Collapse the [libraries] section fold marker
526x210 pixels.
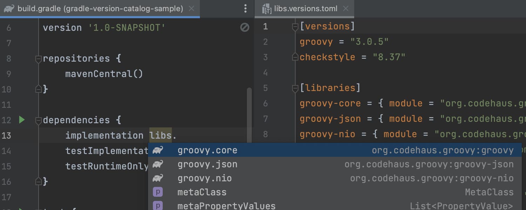[x=295, y=88]
